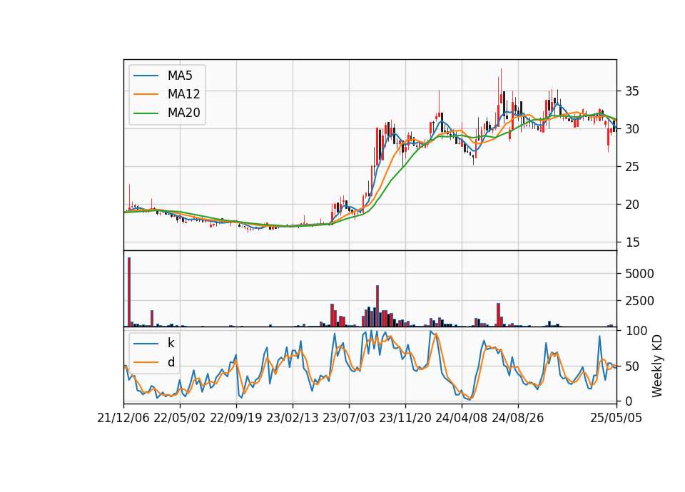
Task: Click the 23/07/03 date tick label
Action: click(349, 418)
